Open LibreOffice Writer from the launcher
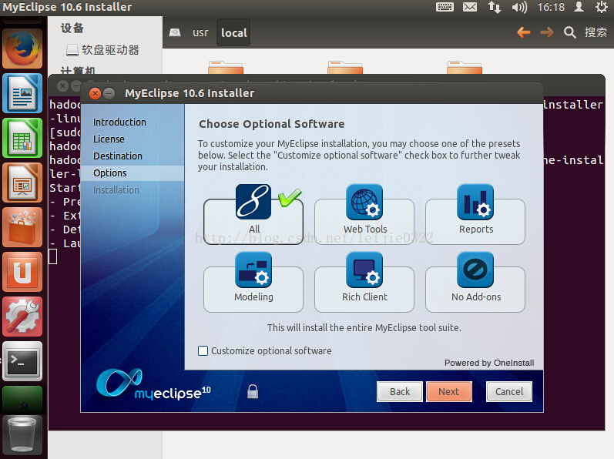 coord(22,93)
